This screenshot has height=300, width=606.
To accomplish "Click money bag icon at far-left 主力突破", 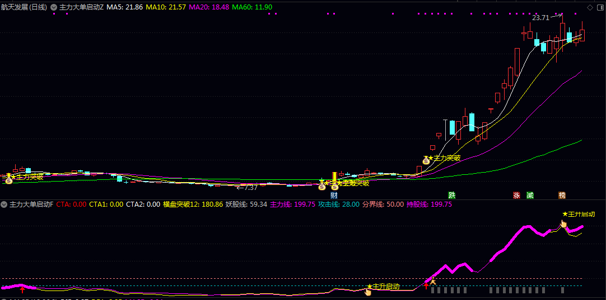I will point(8,180).
